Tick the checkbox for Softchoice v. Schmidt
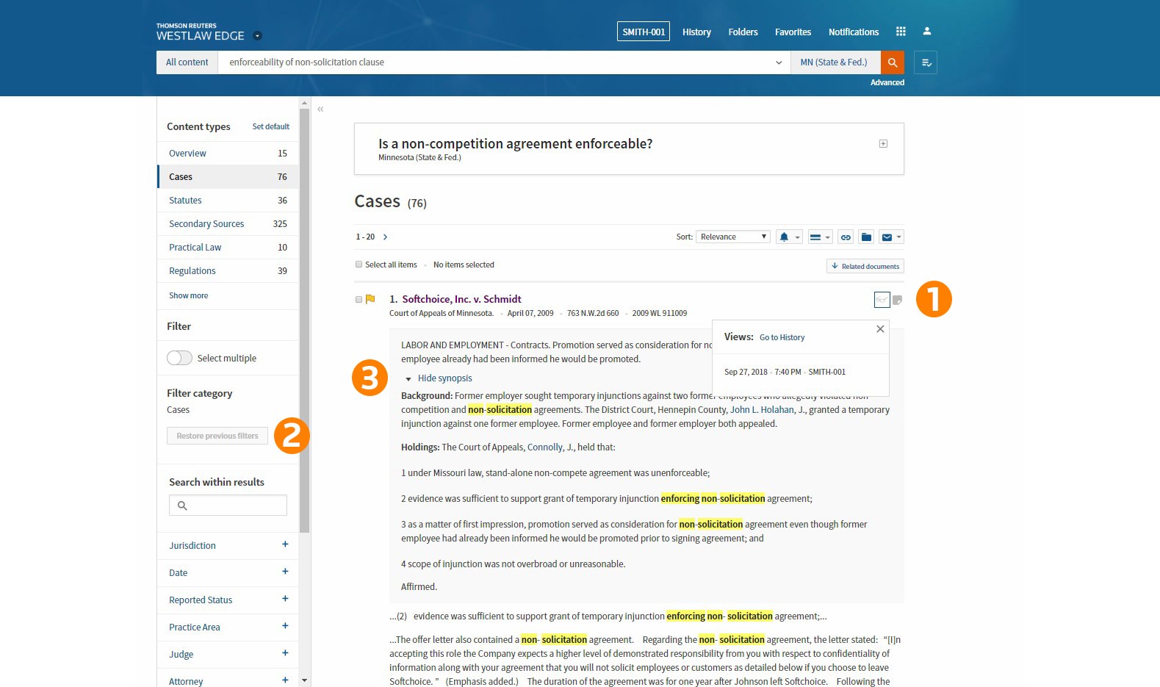The width and height of the screenshot is (1160, 687). tap(359, 300)
